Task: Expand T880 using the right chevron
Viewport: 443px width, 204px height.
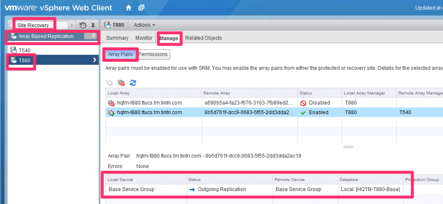Action: (94, 60)
